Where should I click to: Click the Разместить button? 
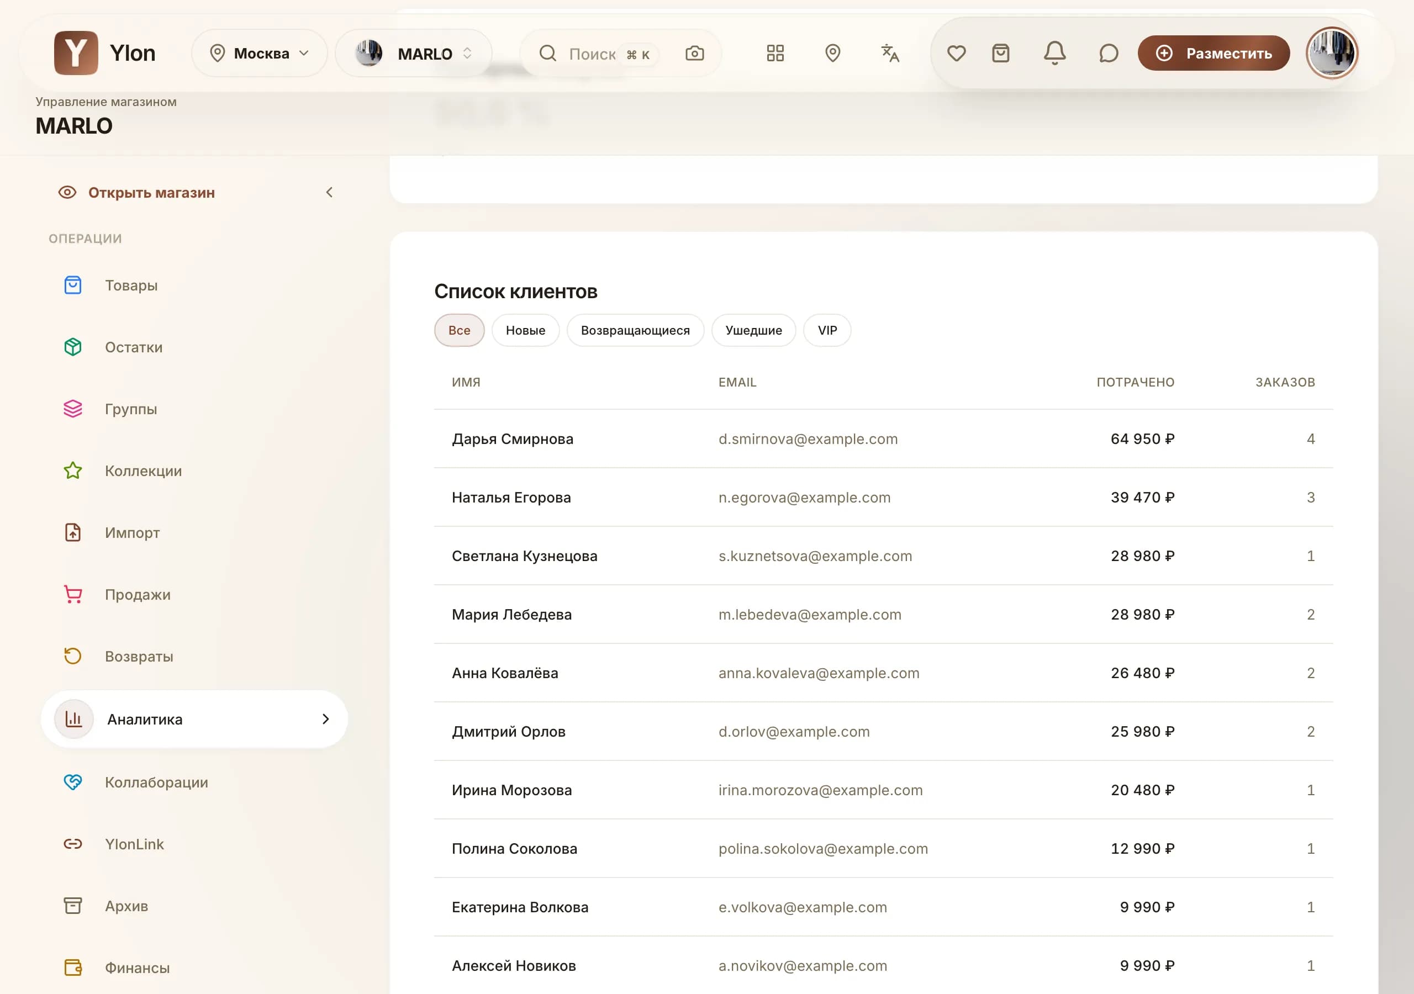pos(1213,53)
